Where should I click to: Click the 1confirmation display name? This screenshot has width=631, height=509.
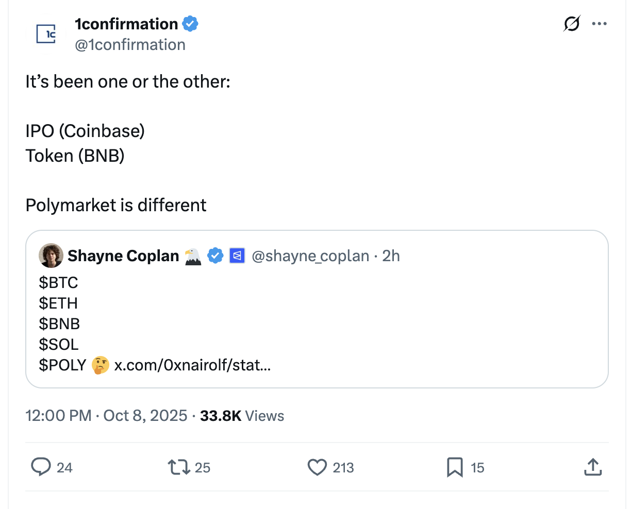pyautogui.click(x=126, y=24)
